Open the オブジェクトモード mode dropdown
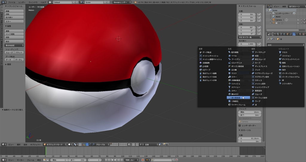This screenshot has width=306, height=162. pos(54,144)
